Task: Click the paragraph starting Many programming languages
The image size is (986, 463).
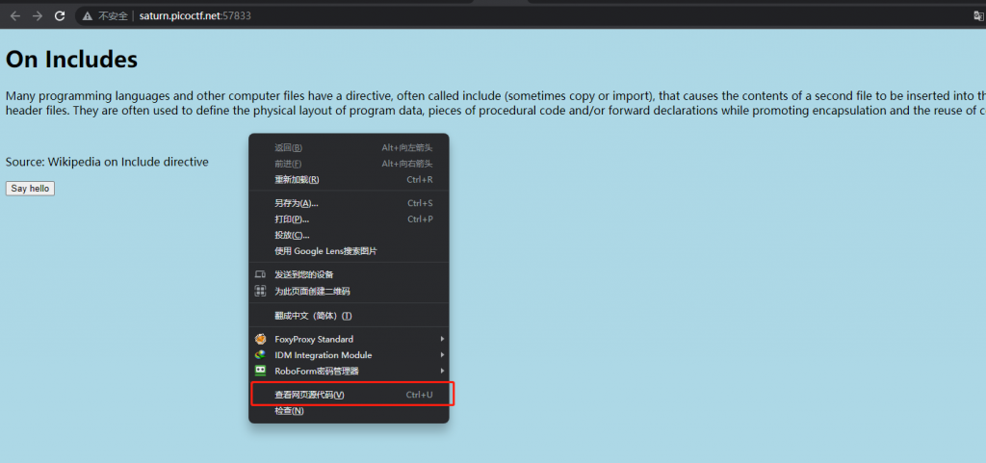Action: [496, 103]
